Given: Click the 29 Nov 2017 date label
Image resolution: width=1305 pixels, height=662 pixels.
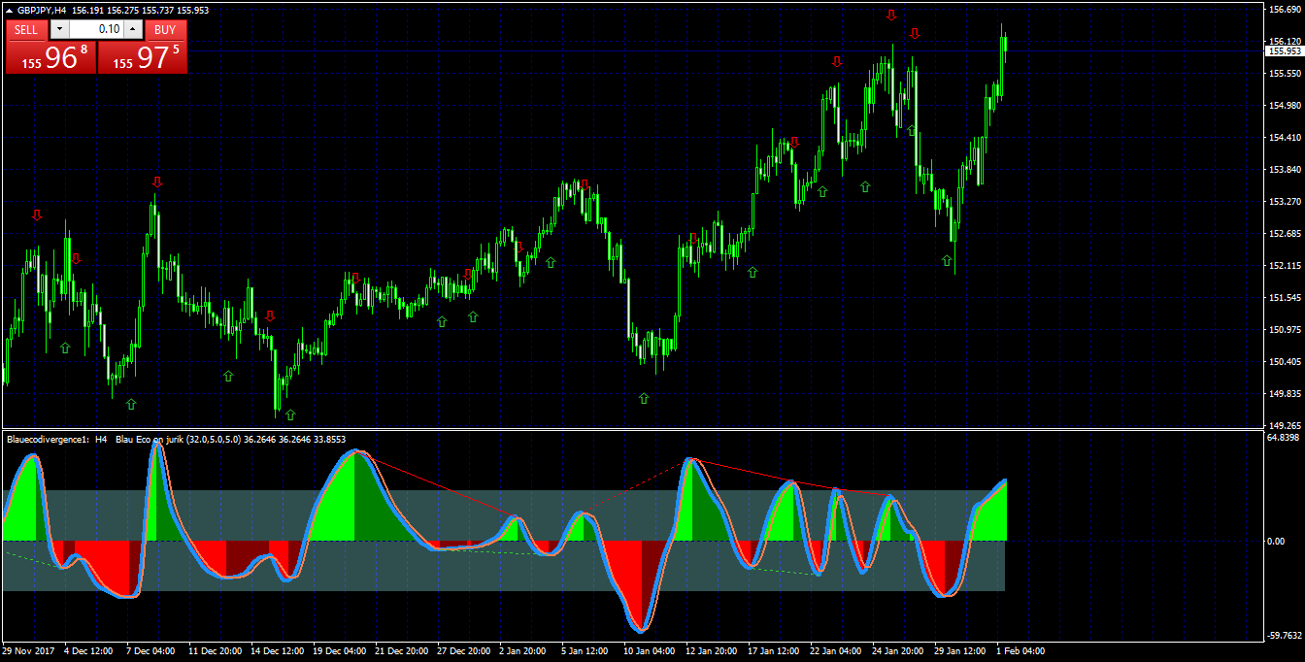Looking at the screenshot, I should (x=29, y=651).
